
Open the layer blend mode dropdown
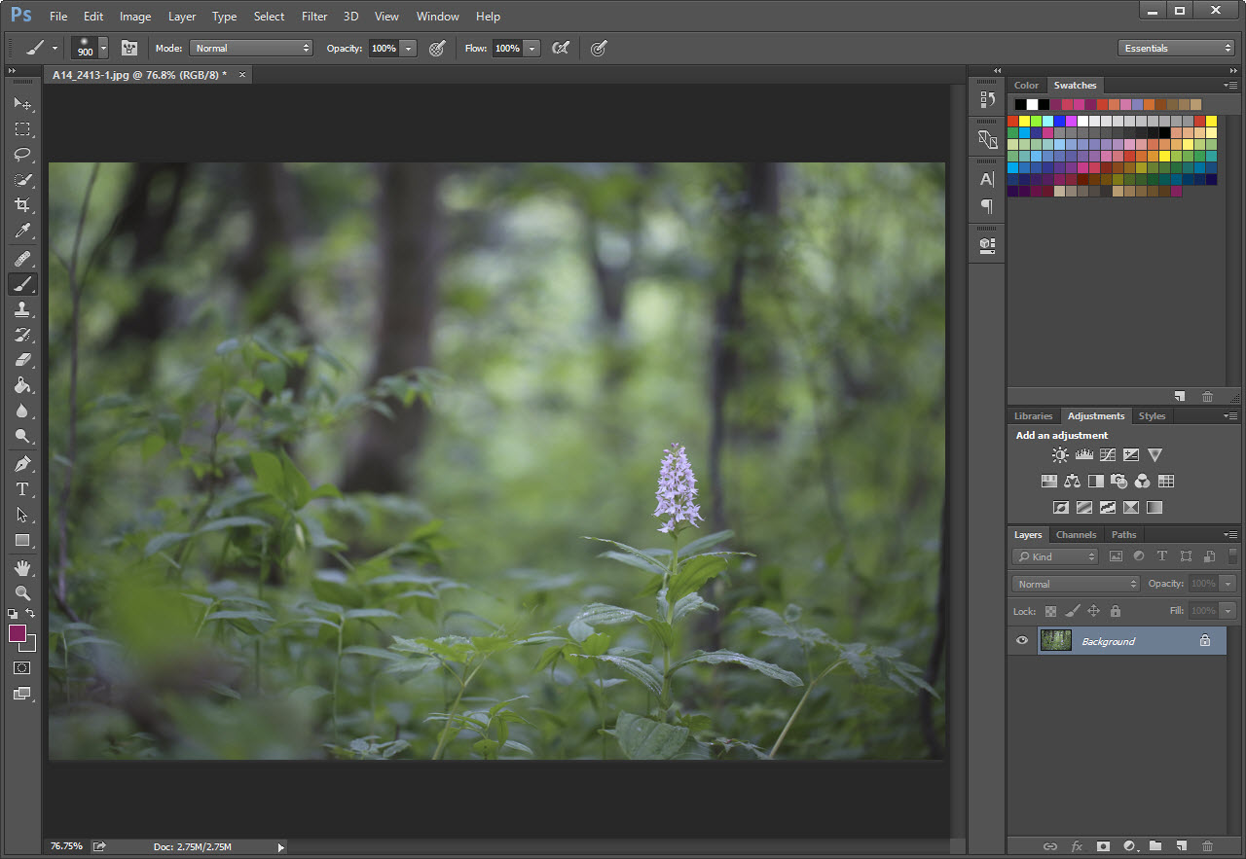pyautogui.click(x=1076, y=584)
